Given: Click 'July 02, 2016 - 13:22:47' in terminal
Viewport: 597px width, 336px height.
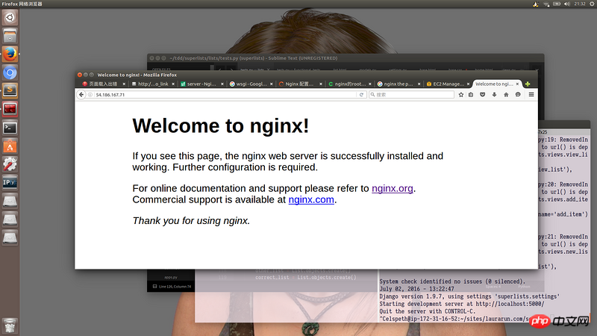Looking at the screenshot, I should click(x=416, y=289).
